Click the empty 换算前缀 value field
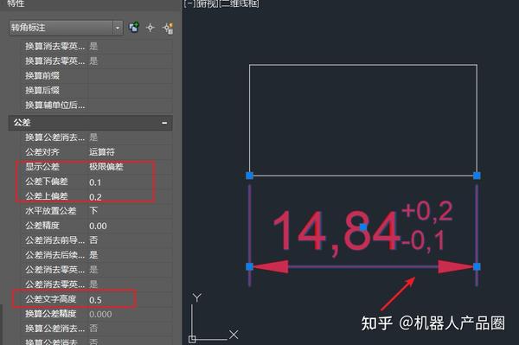519x345 pixels. pos(131,76)
